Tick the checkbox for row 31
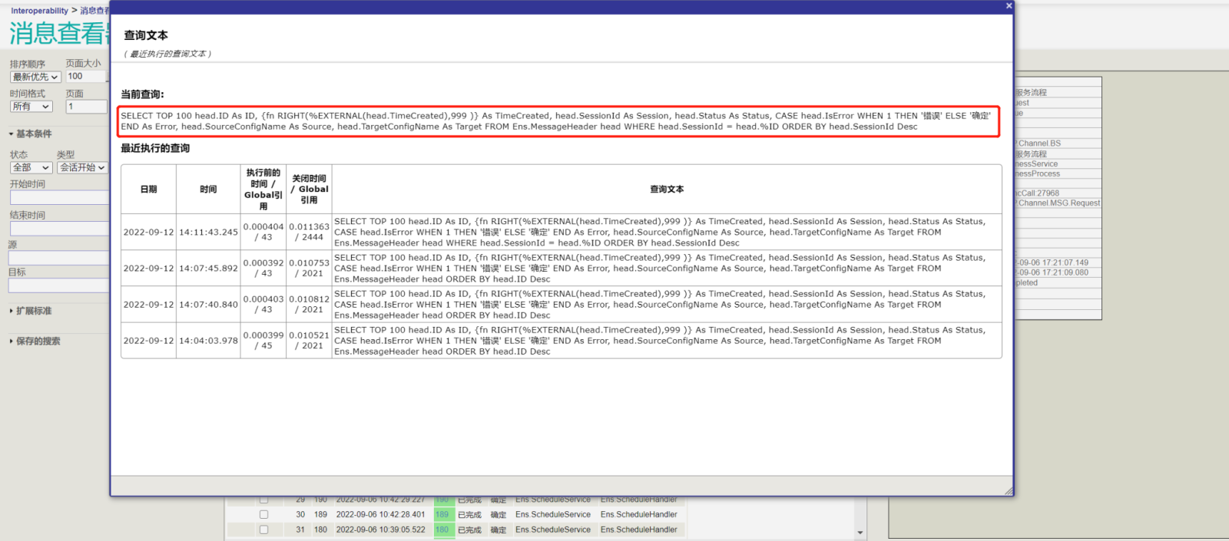 pos(263,529)
